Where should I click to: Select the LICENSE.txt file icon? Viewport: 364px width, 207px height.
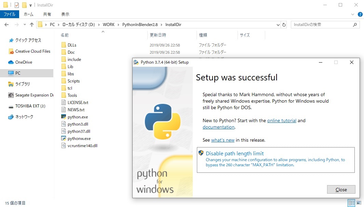click(x=64, y=102)
